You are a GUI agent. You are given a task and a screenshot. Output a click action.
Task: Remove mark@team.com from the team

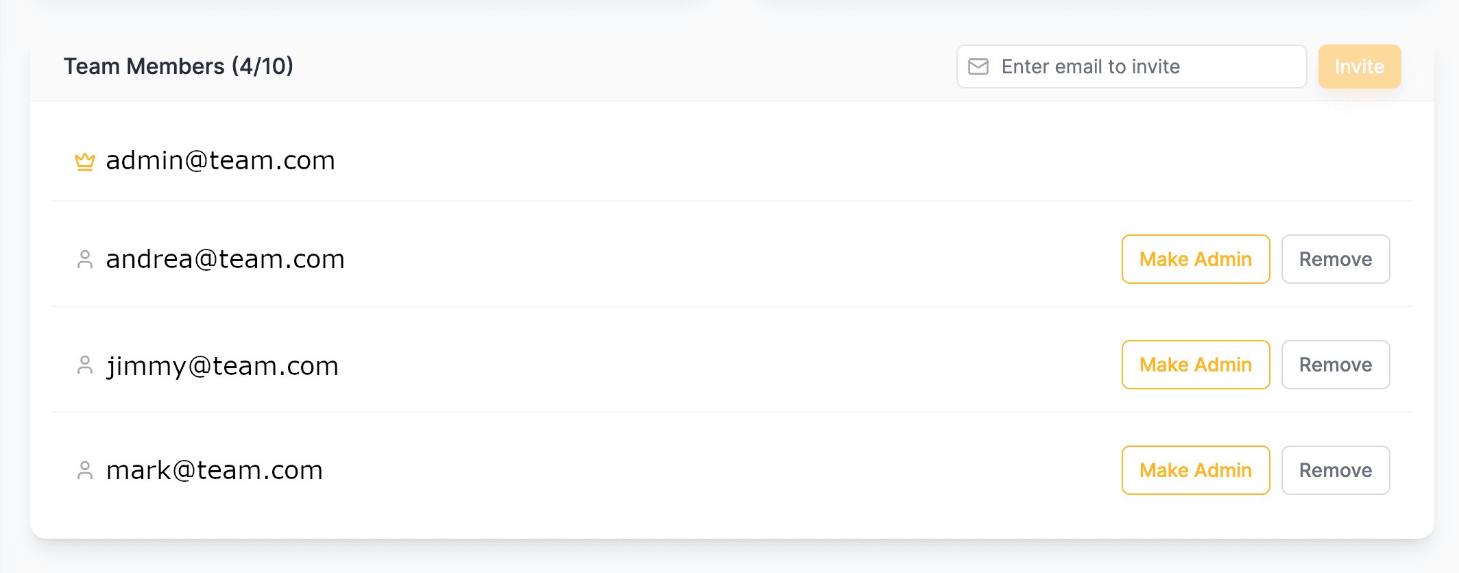1336,470
